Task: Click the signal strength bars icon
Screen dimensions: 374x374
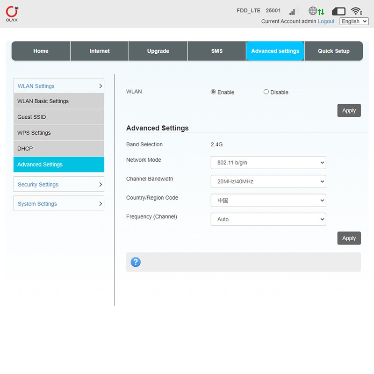Action: tap(293, 11)
